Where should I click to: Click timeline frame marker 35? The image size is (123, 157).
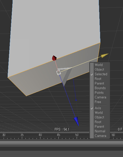click(x=22, y=135)
